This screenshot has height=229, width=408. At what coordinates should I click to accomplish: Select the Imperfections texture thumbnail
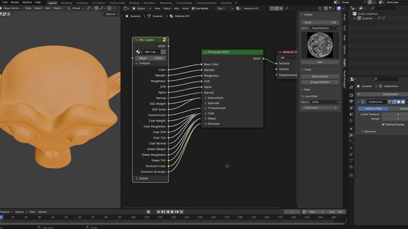click(x=320, y=45)
